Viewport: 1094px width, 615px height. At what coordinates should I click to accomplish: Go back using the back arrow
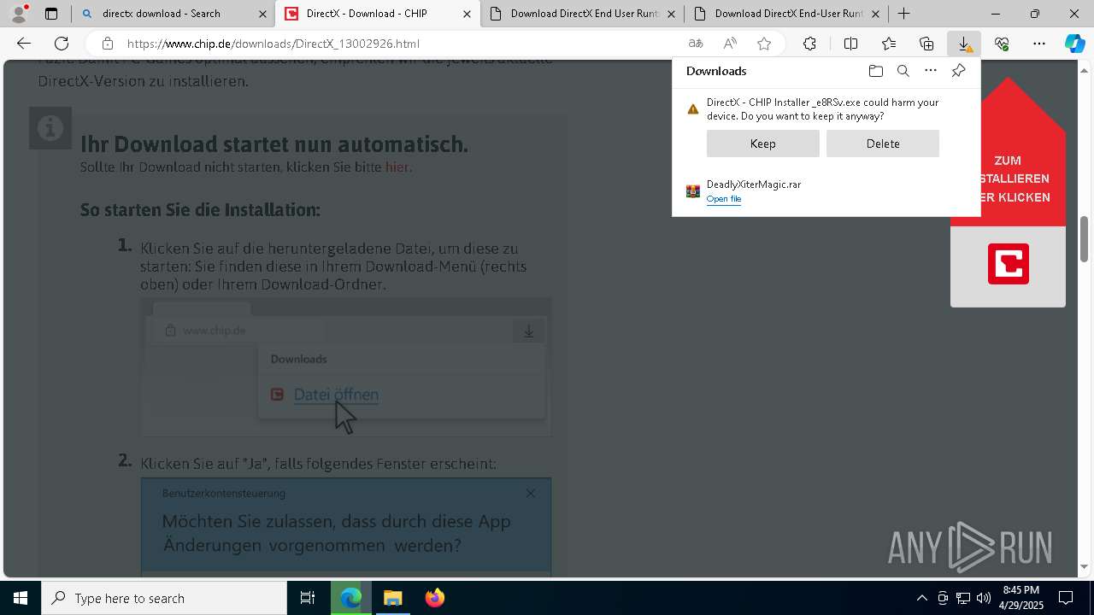pos(24,44)
